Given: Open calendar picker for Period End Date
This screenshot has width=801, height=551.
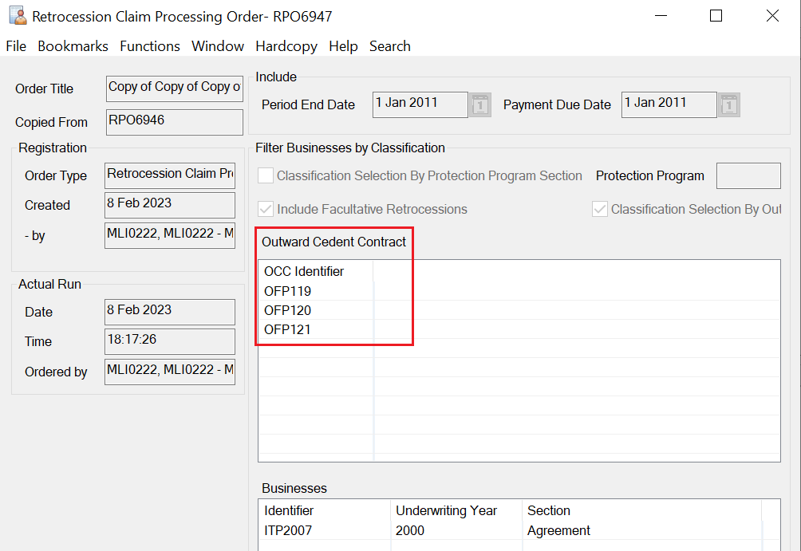Looking at the screenshot, I should click(x=480, y=104).
